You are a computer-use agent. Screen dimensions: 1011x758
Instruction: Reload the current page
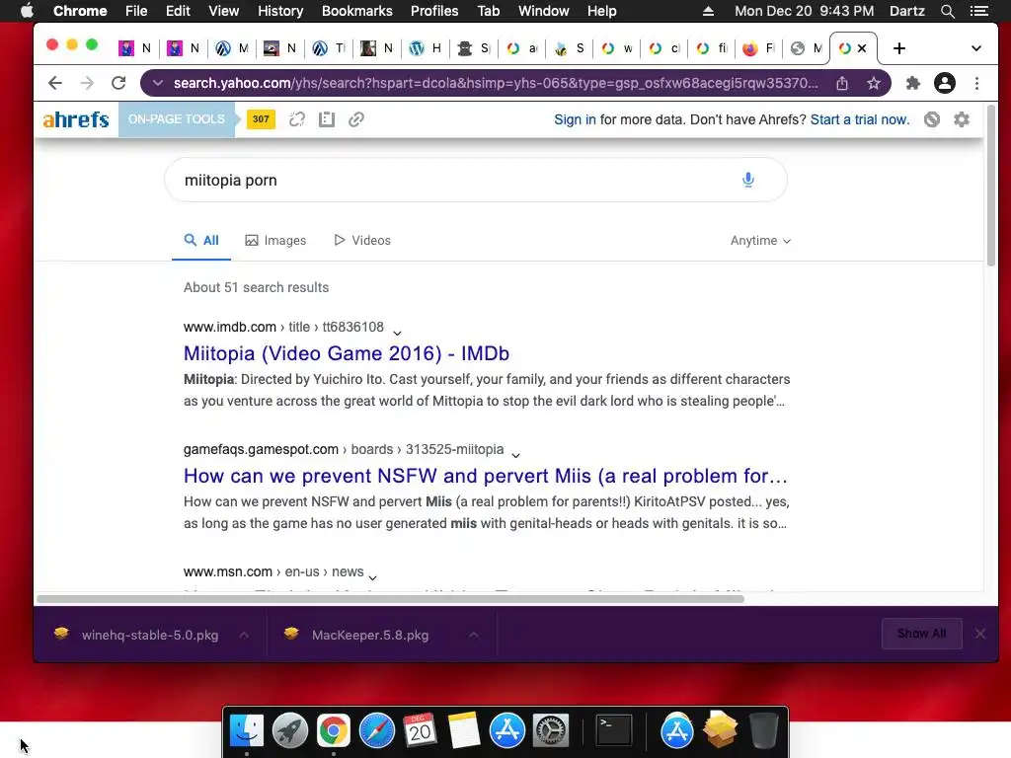point(118,83)
